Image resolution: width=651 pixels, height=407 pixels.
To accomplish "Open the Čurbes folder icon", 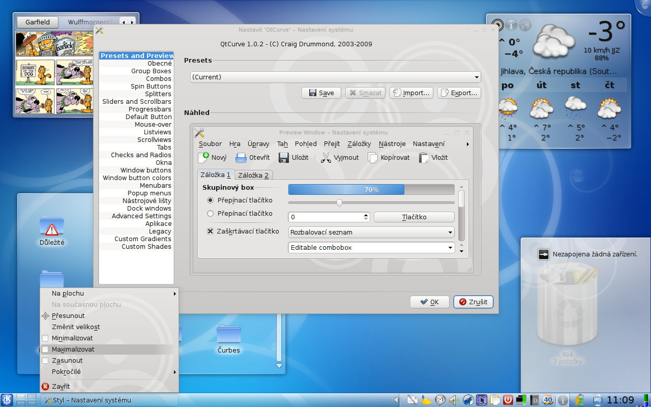I will tap(229, 334).
